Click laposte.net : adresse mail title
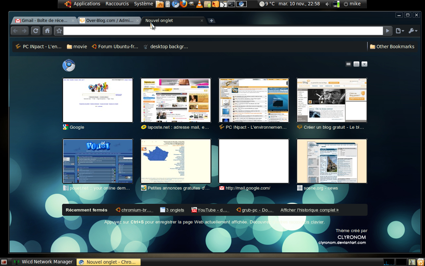Viewport: 425px width, 266px height. 178,127
